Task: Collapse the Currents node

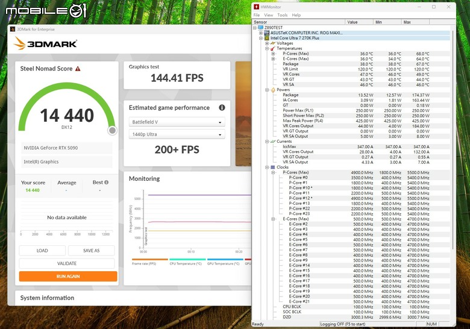Action: click(x=267, y=142)
